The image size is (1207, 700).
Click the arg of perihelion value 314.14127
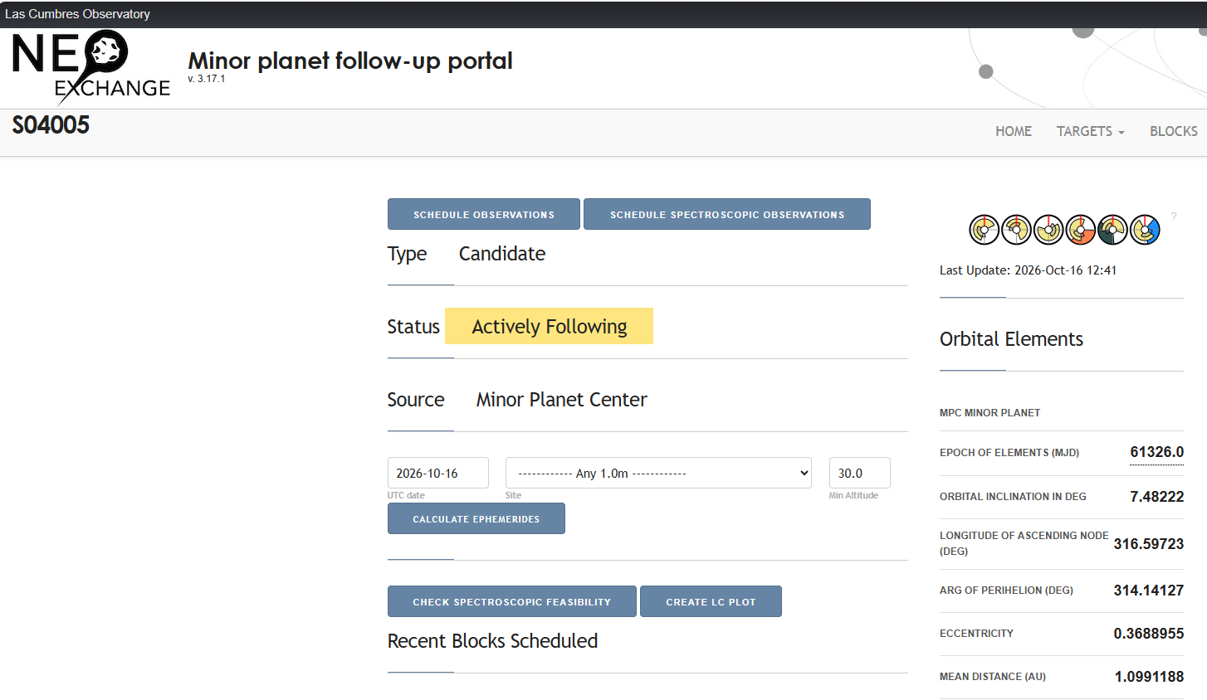(x=1148, y=591)
